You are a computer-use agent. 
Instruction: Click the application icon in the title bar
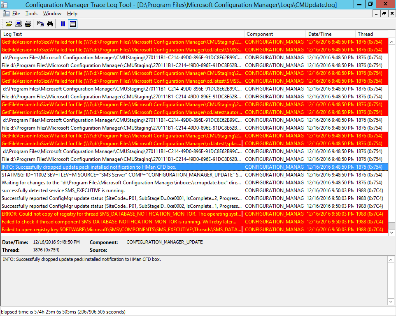pos(4,5)
